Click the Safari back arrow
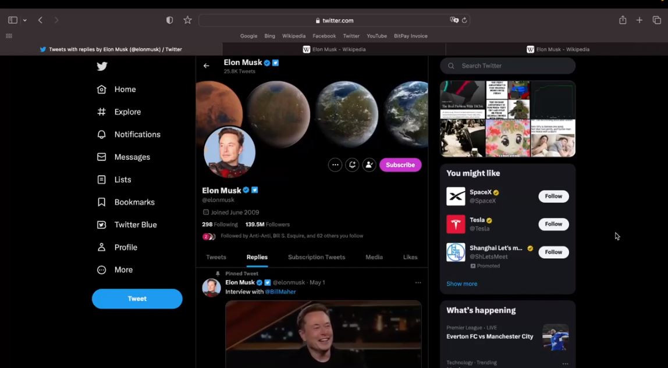Screen dimensions: 668x368 (x=41, y=20)
